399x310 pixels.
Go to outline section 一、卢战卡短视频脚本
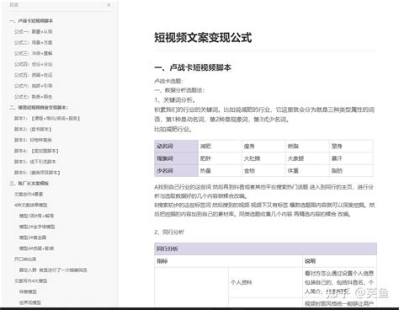tap(31, 21)
